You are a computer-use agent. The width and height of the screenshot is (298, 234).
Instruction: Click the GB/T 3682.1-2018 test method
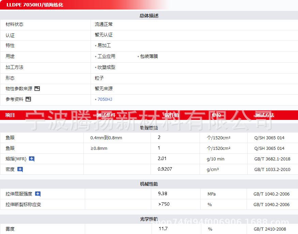coord(272,159)
